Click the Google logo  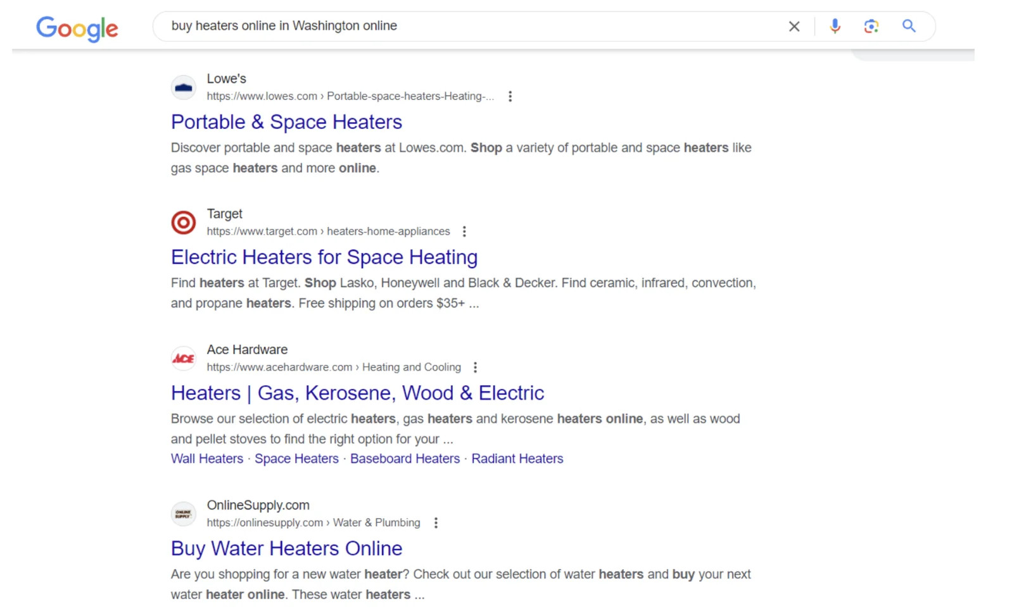pos(77,28)
